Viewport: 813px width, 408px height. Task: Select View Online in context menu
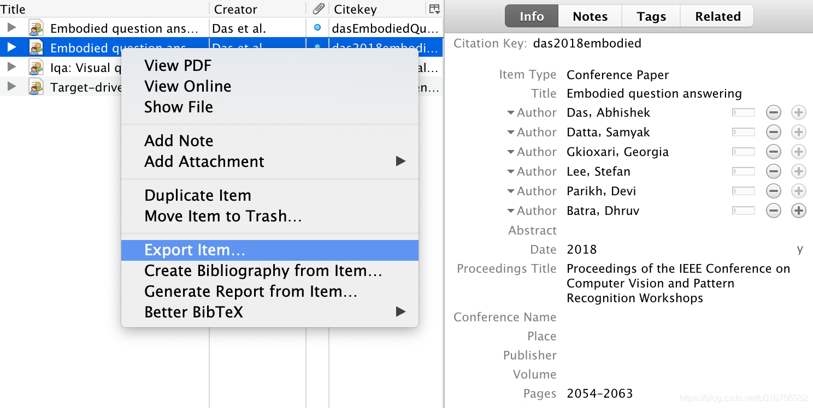coord(269,86)
